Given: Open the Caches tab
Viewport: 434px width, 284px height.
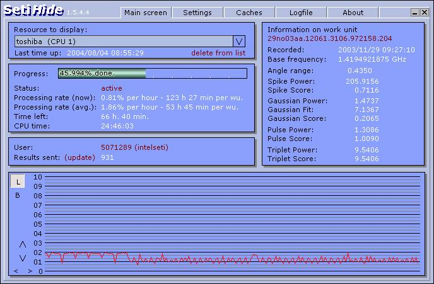Looking at the screenshot, I should 249,13.
